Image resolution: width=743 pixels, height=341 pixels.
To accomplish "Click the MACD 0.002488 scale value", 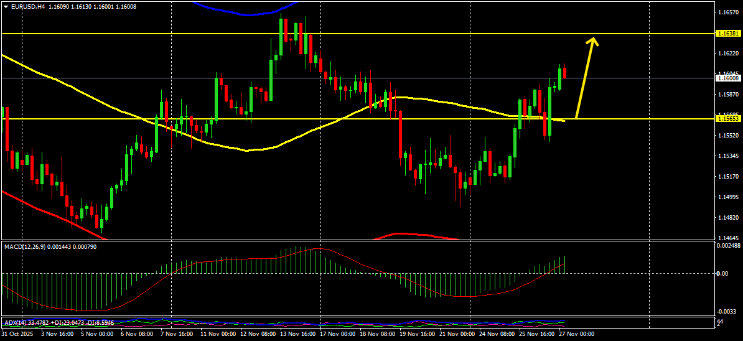I will (728, 245).
